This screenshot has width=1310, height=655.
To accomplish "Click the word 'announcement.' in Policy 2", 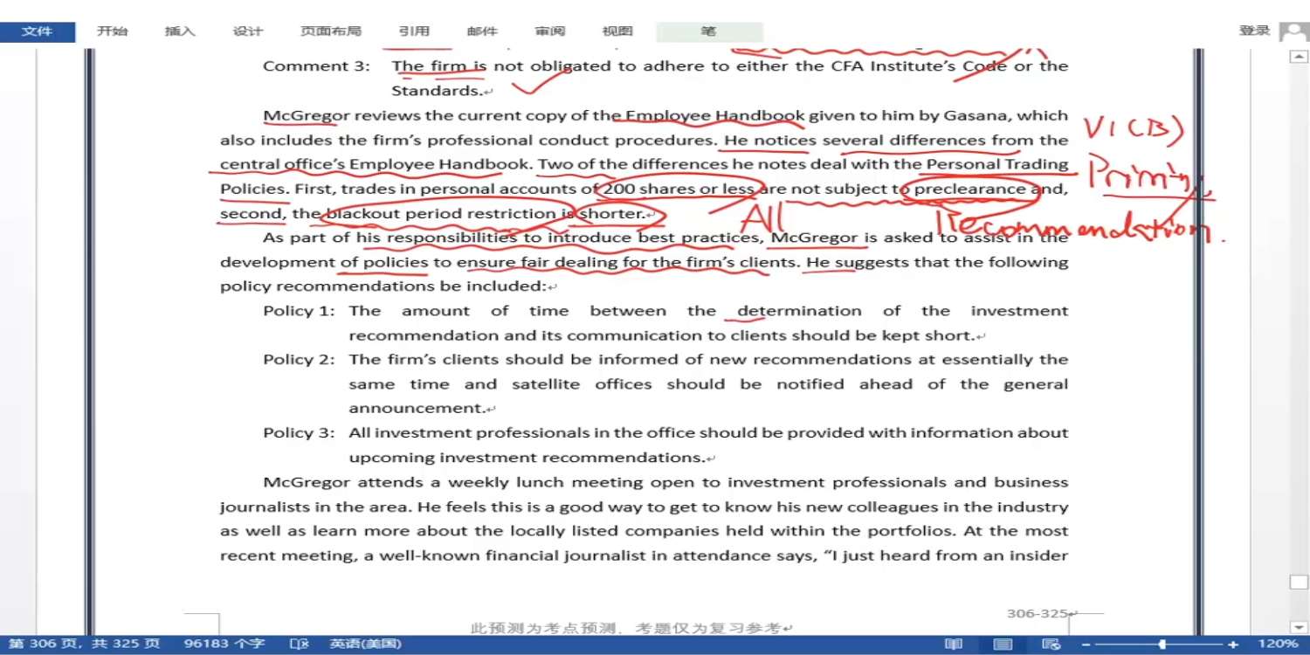I will click(417, 409).
